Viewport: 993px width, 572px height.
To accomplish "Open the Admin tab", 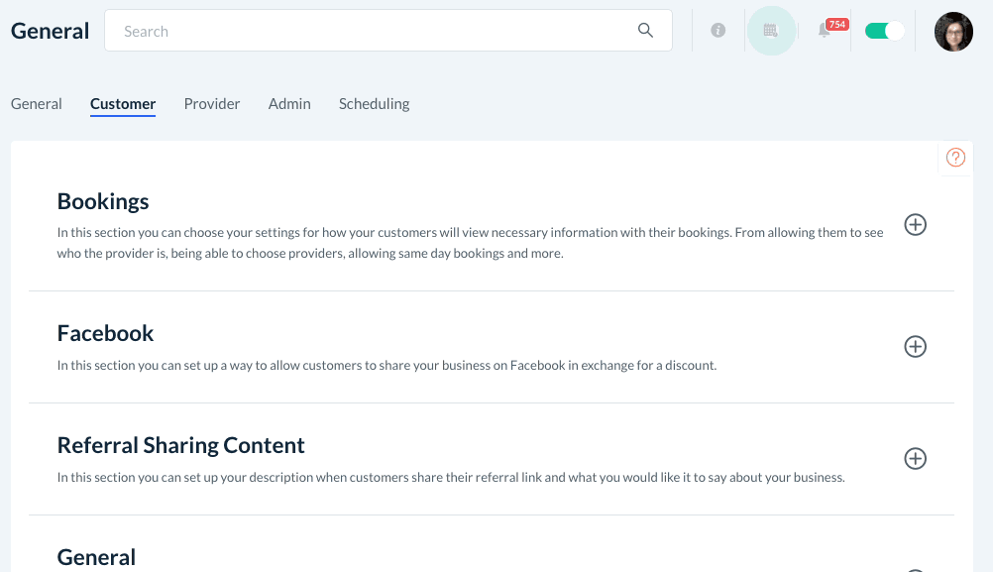I will (289, 104).
